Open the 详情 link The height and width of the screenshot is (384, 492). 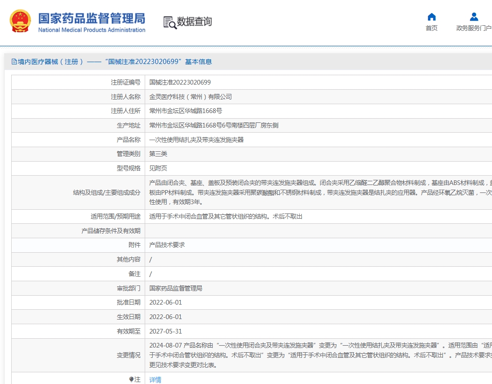(155, 380)
